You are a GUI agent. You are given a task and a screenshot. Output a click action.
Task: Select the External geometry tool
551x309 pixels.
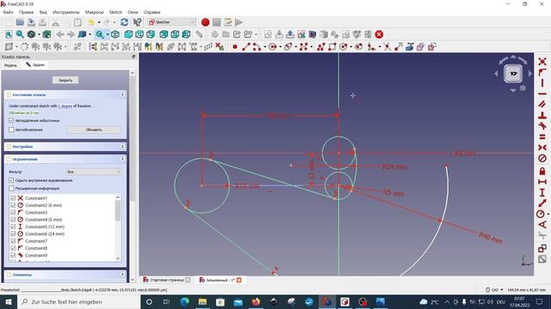410,46
